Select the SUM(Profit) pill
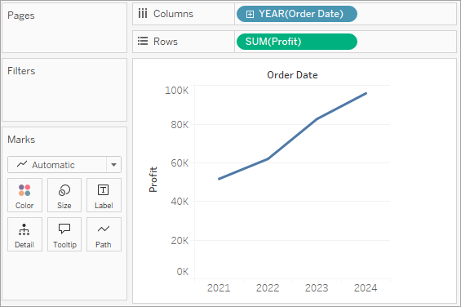The height and width of the screenshot is (307, 461). [x=297, y=42]
